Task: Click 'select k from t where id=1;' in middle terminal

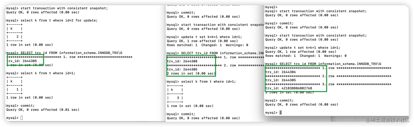Action: (x=208, y=82)
